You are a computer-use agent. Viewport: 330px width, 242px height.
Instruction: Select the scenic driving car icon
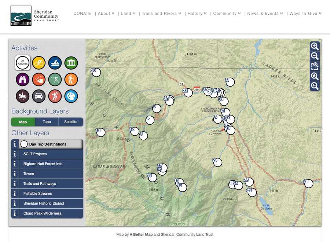pyautogui.click(x=39, y=96)
